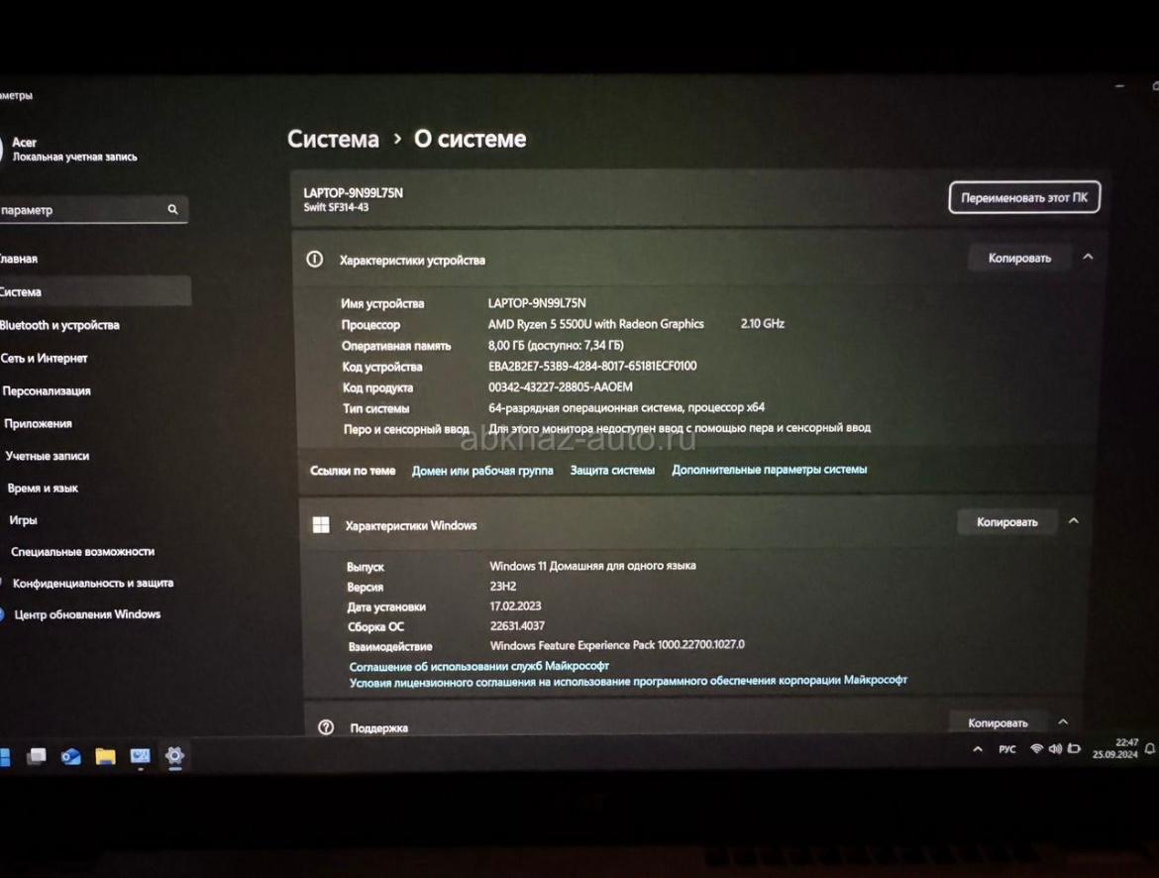Image resolution: width=1159 pixels, height=878 pixels.
Task: Launch Outlook from the taskbar
Action: click(71, 757)
